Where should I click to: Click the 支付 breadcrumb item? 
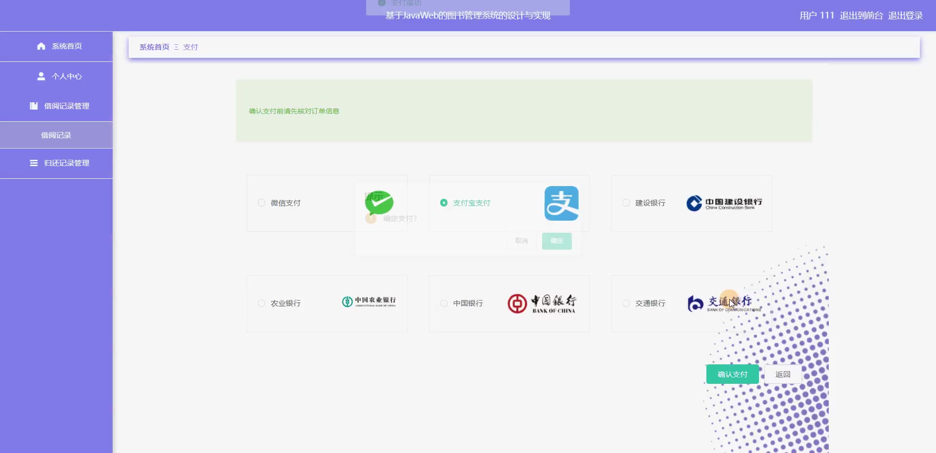190,47
